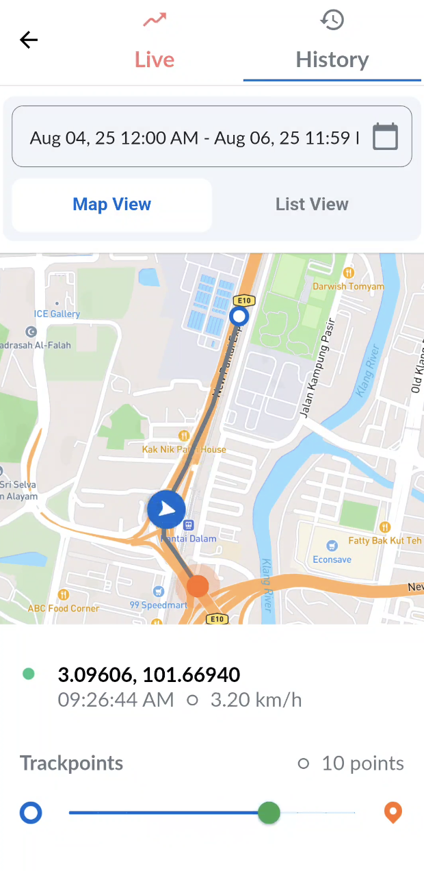Tap the Econsave shopping cart icon

(x=332, y=546)
